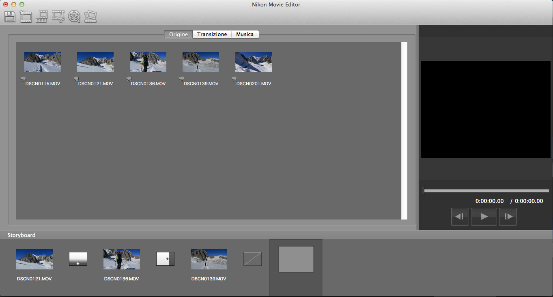Screen dimensions: 553x297
Task: Select DSCN0136.MOV clip in the Storyboard
Action: coord(122,259)
